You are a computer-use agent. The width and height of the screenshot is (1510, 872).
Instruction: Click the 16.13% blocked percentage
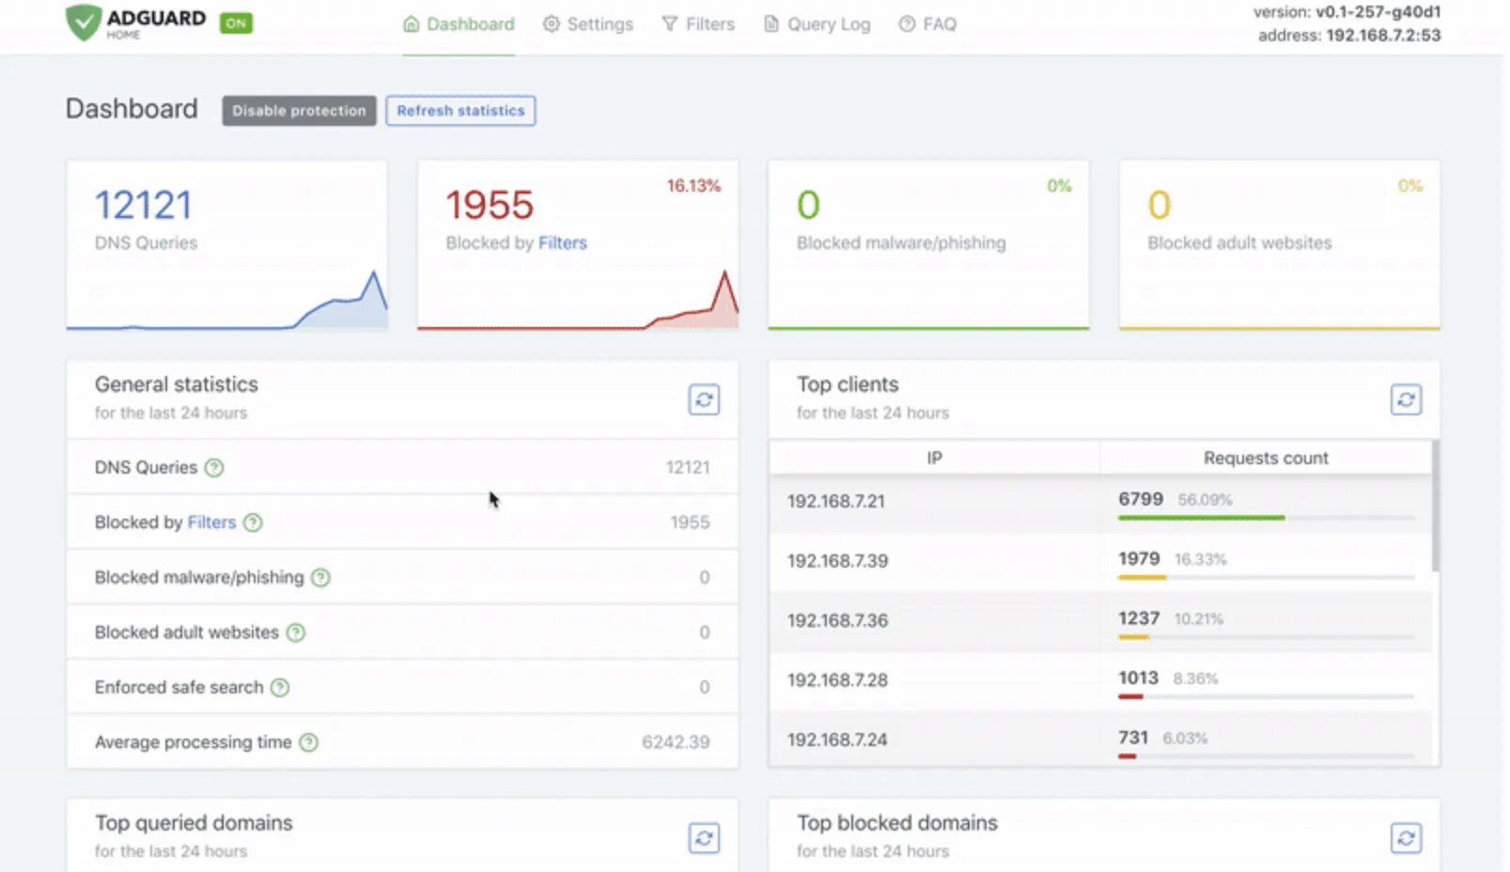pos(693,186)
